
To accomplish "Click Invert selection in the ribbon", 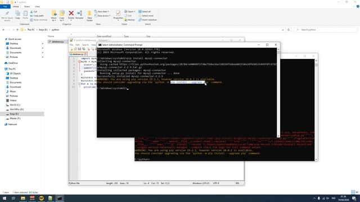I will pyautogui.click(x=147, y=20).
